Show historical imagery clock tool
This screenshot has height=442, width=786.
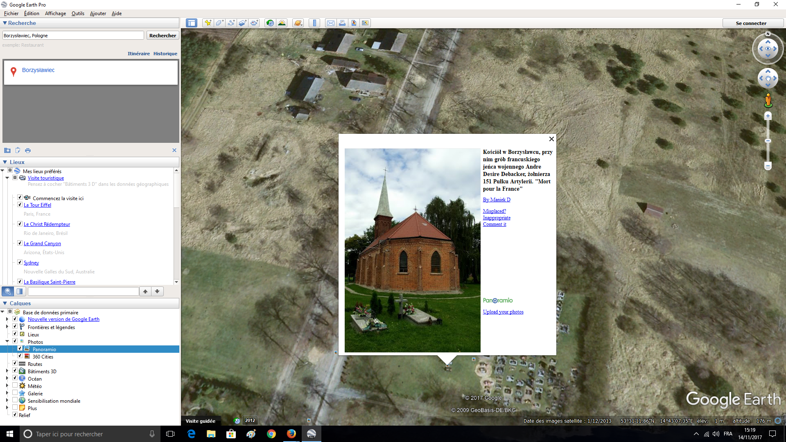click(x=270, y=23)
